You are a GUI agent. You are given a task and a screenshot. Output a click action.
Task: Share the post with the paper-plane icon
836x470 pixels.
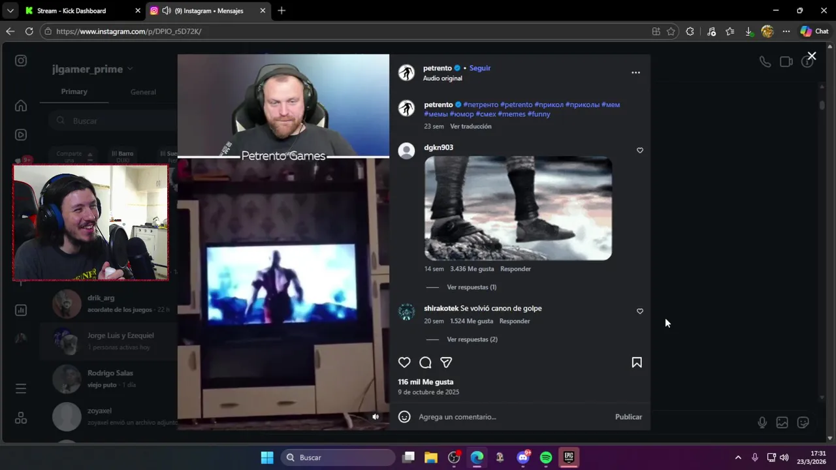(x=446, y=362)
